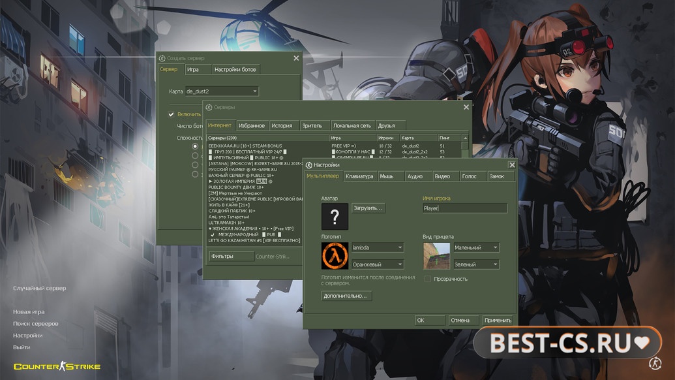Click the Имя игрока input field
The width and height of the screenshot is (675, 380).
click(x=465, y=208)
